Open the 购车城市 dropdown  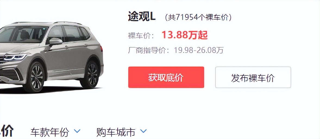coord(122,132)
